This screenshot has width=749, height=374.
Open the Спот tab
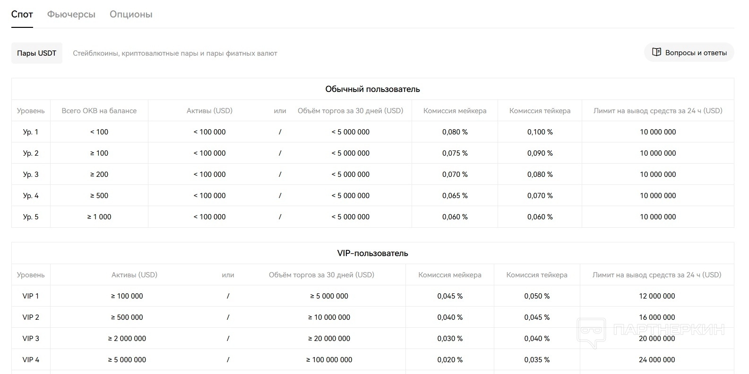pyautogui.click(x=22, y=15)
